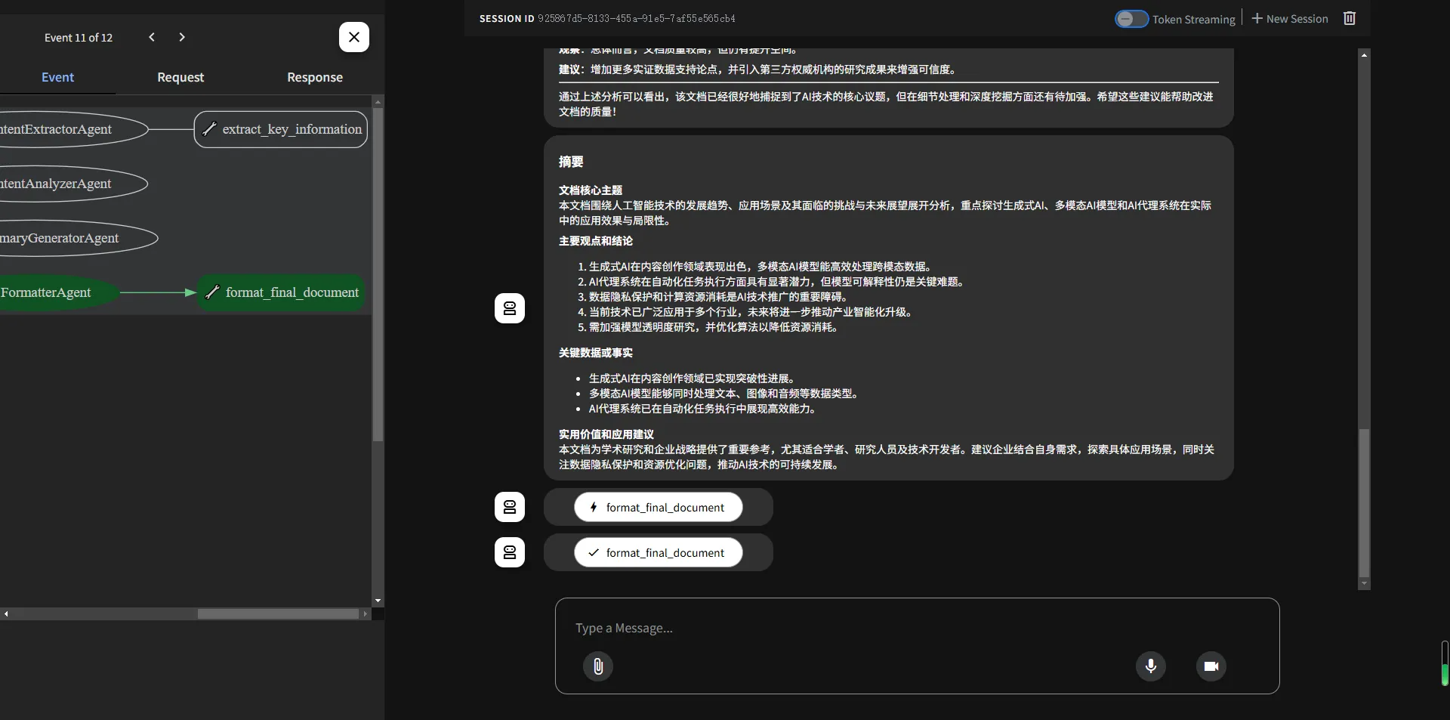
Task: Select the extract_key_information tool node
Action: coord(281,129)
